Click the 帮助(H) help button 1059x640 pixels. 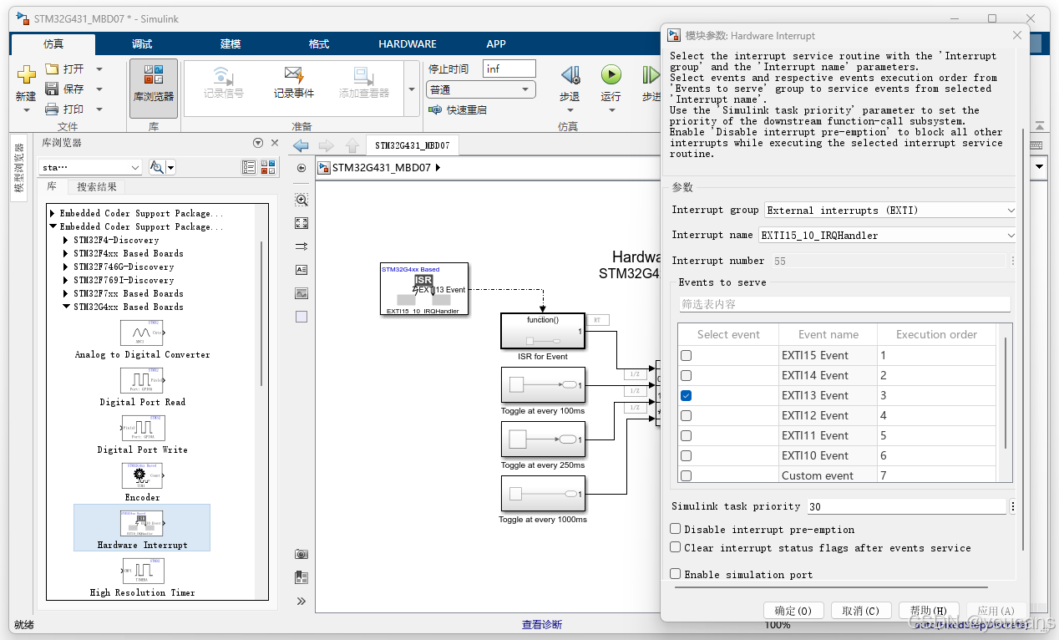click(x=929, y=611)
